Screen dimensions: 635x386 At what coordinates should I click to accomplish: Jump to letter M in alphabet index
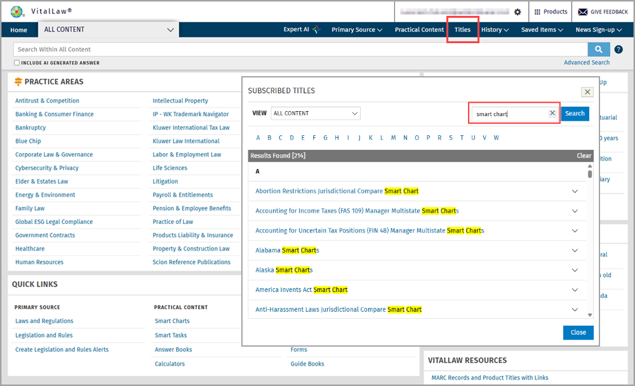(x=393, y=138)
